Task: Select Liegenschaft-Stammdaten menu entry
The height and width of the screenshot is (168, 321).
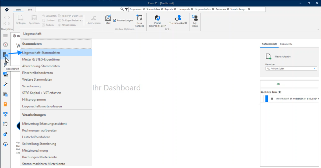Action: pyautogui.click(x=56, y=53)
